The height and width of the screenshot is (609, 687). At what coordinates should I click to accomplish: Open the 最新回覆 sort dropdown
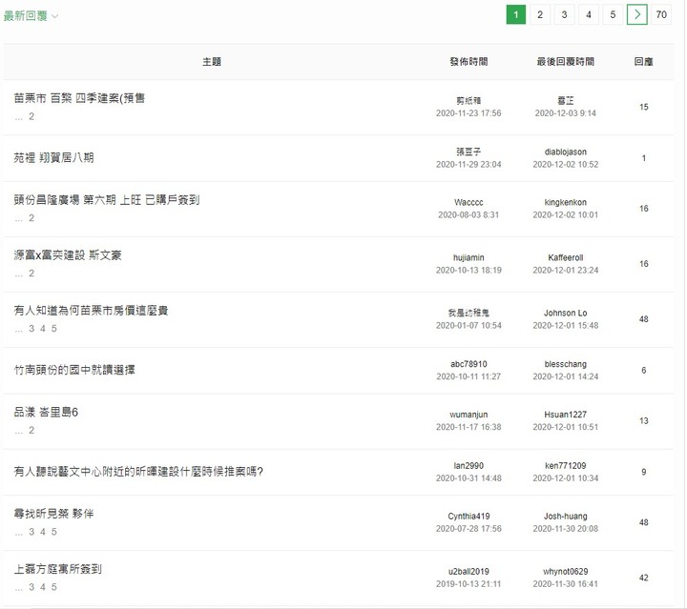[x=31, y=16]
